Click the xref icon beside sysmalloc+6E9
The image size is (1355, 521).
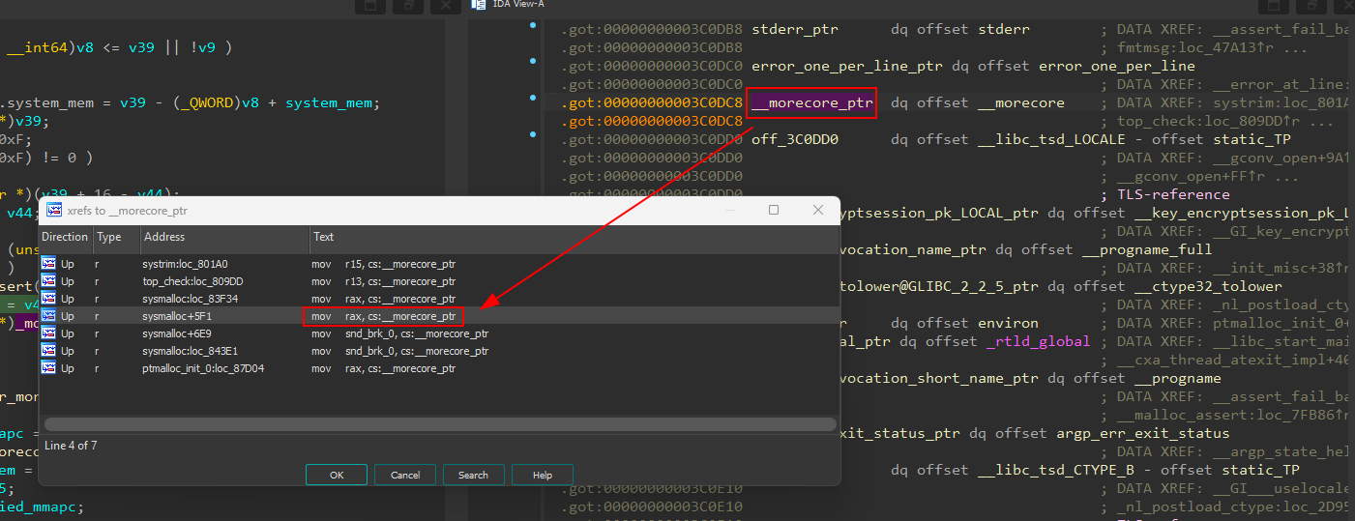click(48, 333)
